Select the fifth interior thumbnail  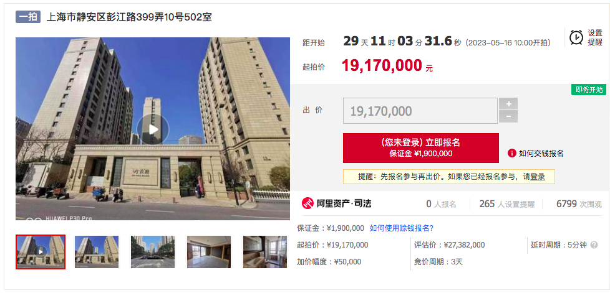pos(265,251)
